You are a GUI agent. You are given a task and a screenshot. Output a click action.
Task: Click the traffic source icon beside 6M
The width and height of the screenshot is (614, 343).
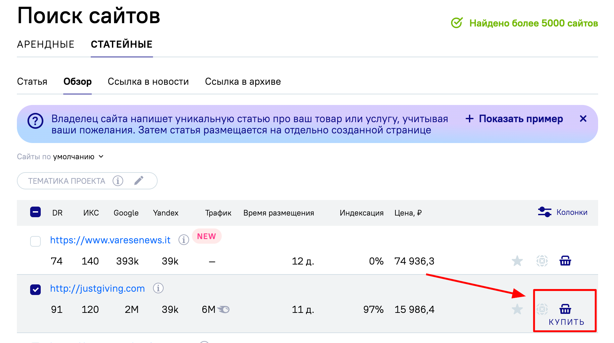tap(224, 310)
